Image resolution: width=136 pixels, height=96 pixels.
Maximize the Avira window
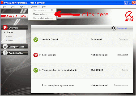coord(130,3)
